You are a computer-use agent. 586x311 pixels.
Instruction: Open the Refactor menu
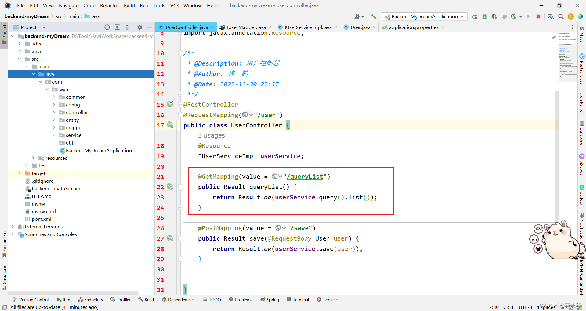pyautogui.click(x=109, y=5)
